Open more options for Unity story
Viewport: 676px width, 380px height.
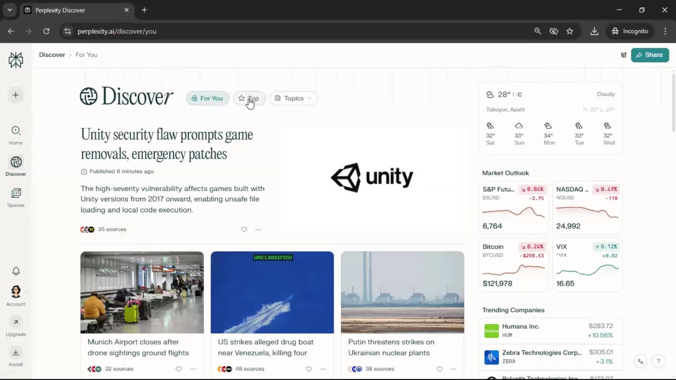click(x=258, y=229)
